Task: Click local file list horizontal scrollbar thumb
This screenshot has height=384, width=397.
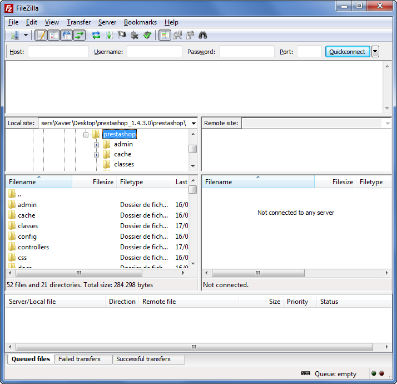Action: point(79,273)
